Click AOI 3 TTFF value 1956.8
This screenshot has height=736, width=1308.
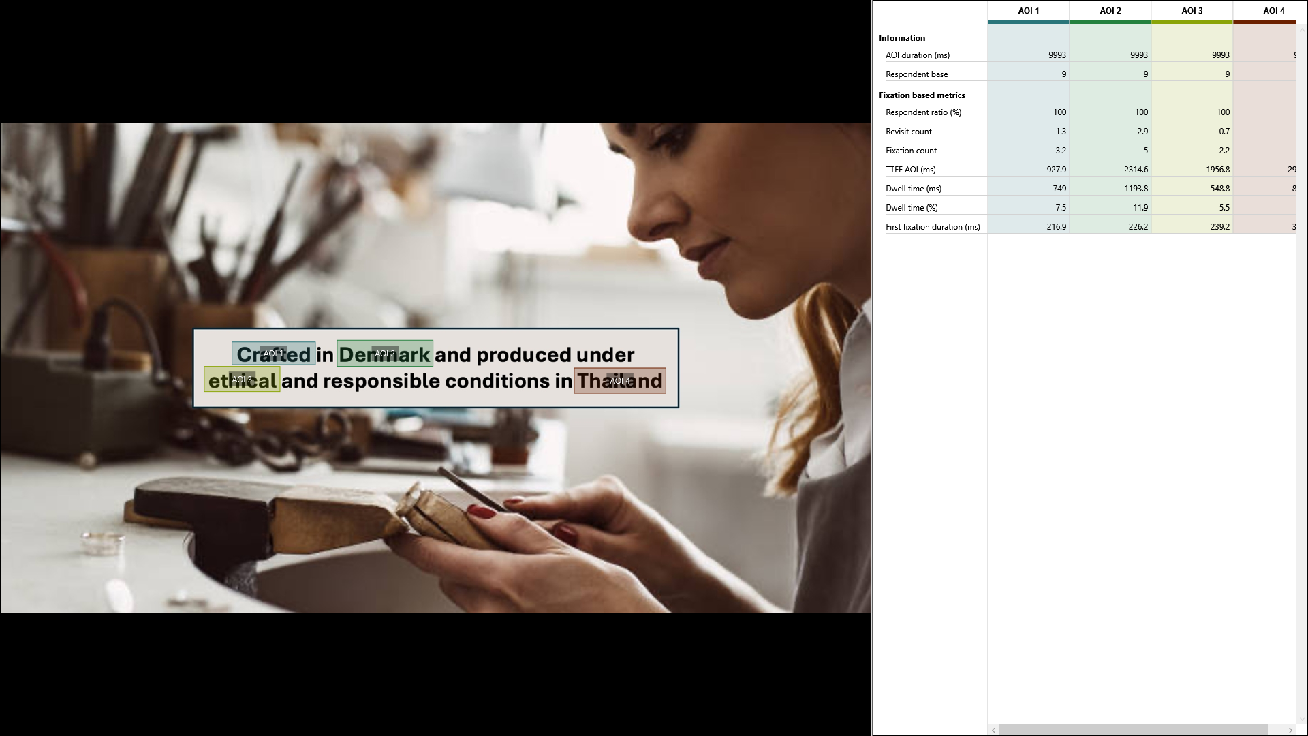point(1218,170)
